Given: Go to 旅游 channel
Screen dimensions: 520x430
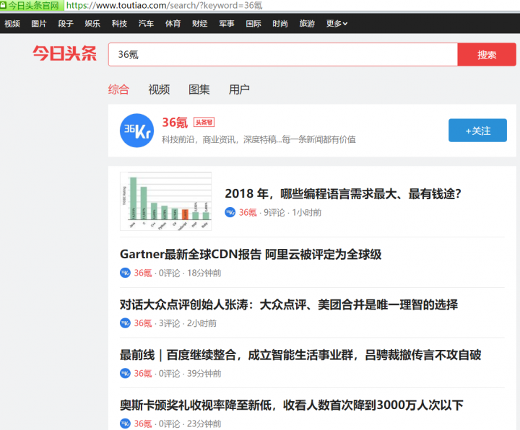Looking at the screenshot, I should click(x=307, y=24).
